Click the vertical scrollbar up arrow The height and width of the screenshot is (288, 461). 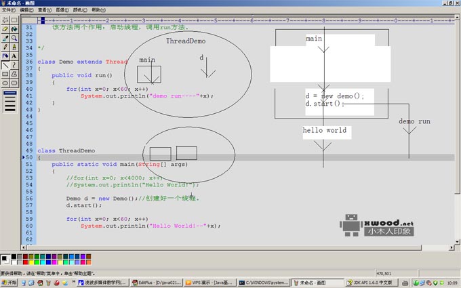pyautogui.click(x=457, y=18)
